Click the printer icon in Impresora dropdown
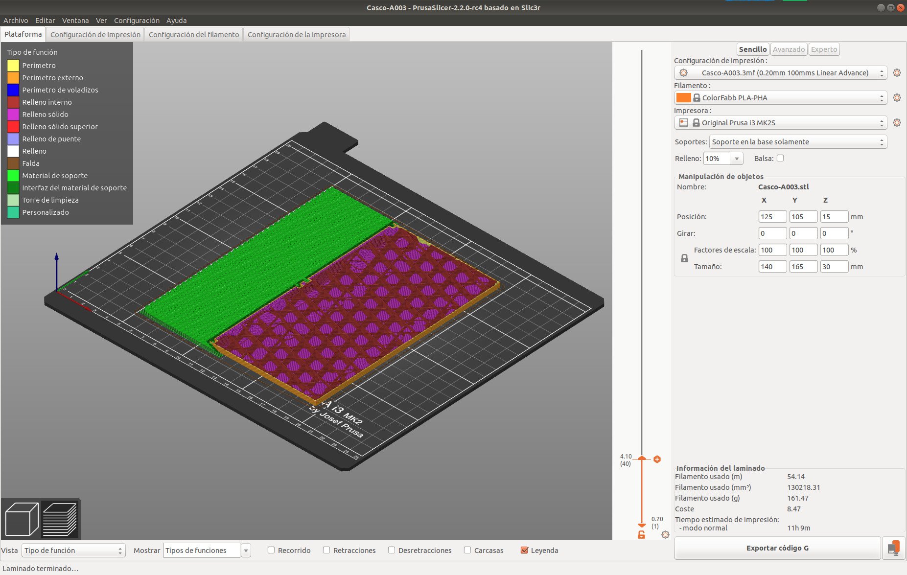Screen dimensions: 907x575 coord(683,122)
